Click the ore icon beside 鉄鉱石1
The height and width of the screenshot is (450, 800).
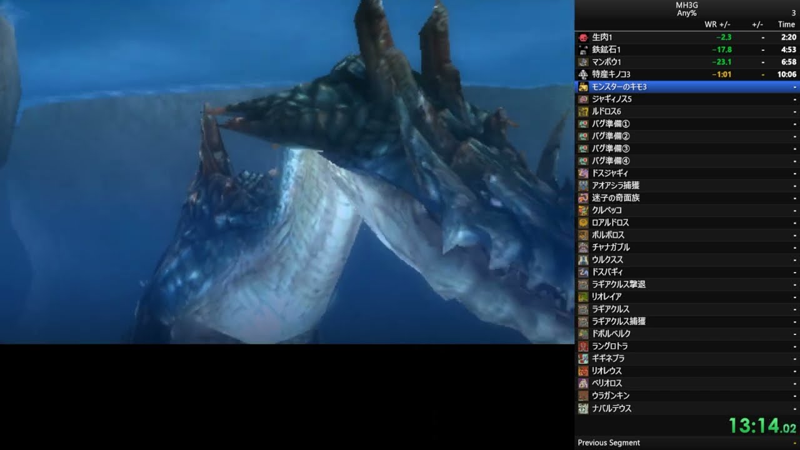pos(583,50)
